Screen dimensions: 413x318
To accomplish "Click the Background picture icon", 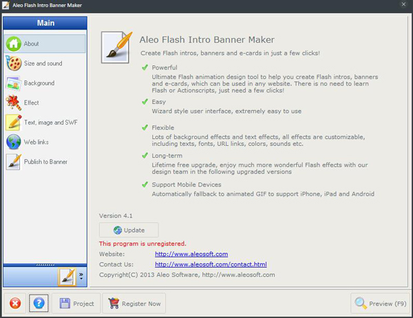I will tap(14, 83).
